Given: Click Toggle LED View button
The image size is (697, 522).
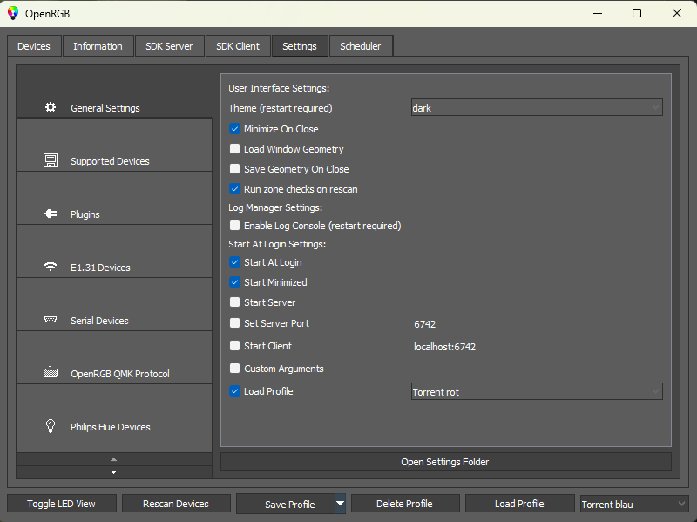Looking at the screenshot, I should click(x=61, y=504).
